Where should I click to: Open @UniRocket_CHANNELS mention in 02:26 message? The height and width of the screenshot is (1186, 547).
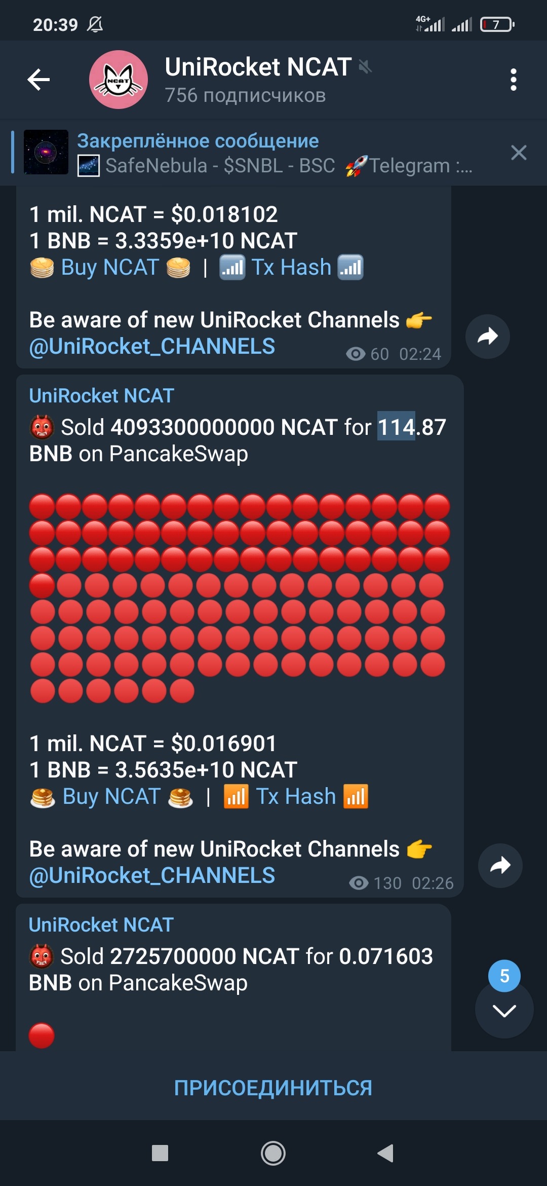pyautogui.click(x=152, y=876)
